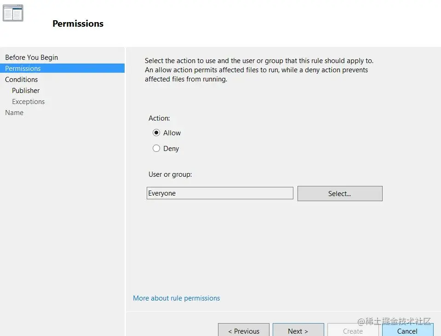Click the Action: label
This screenshot has width=441, height=336.
point(159,118)
